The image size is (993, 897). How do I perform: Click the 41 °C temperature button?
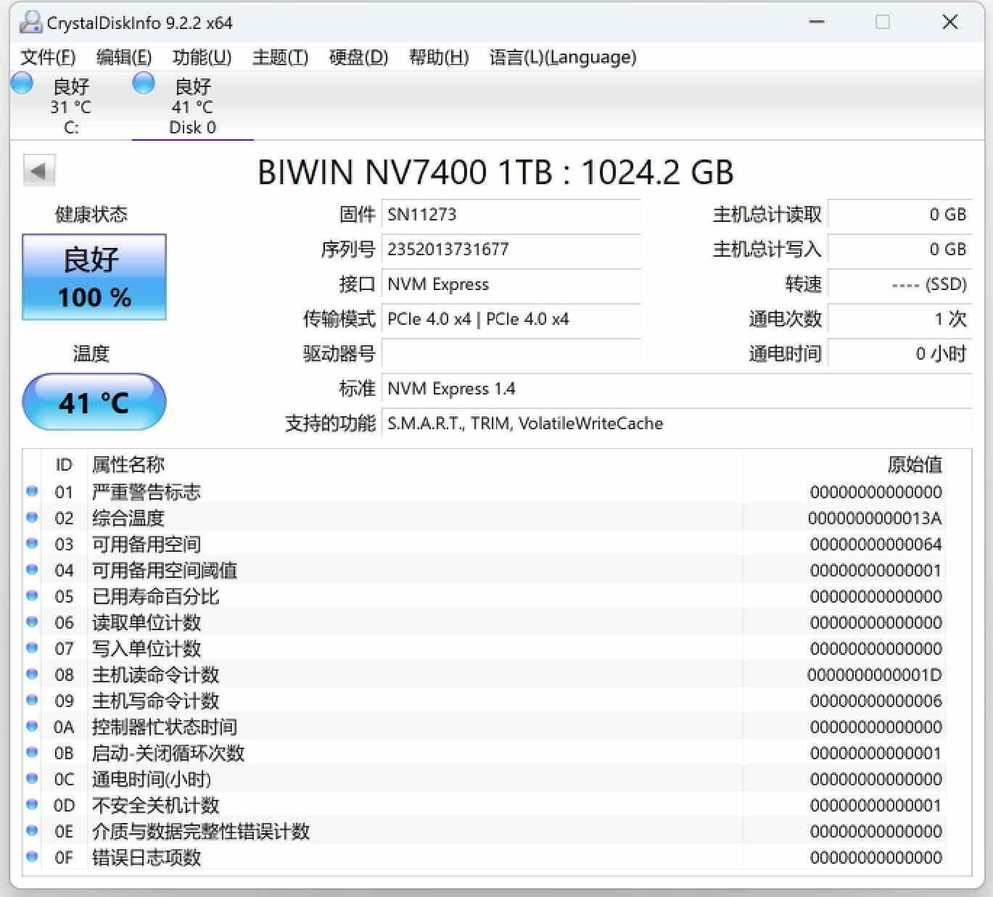[94, 402]
